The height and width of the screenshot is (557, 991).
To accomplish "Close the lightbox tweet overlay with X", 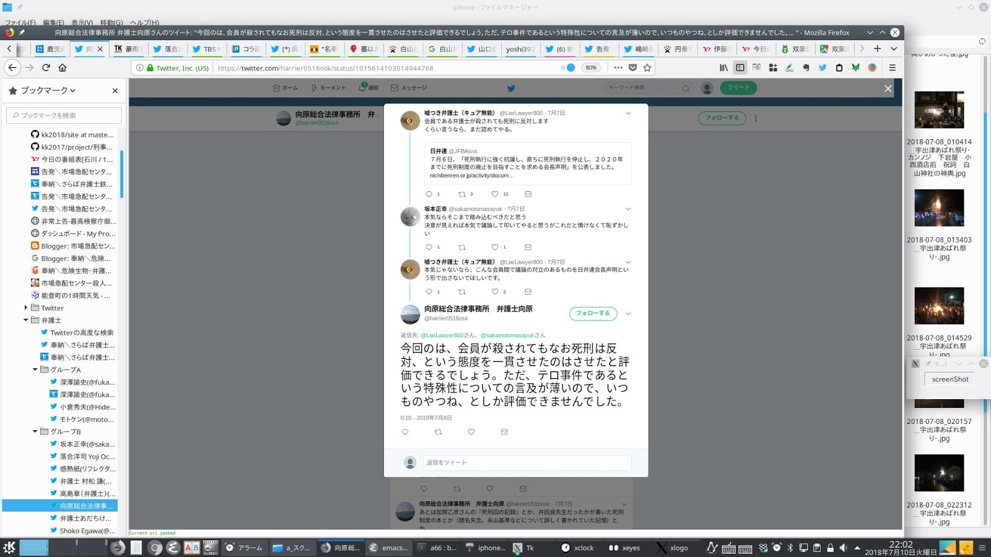I will tap(888, 89).
